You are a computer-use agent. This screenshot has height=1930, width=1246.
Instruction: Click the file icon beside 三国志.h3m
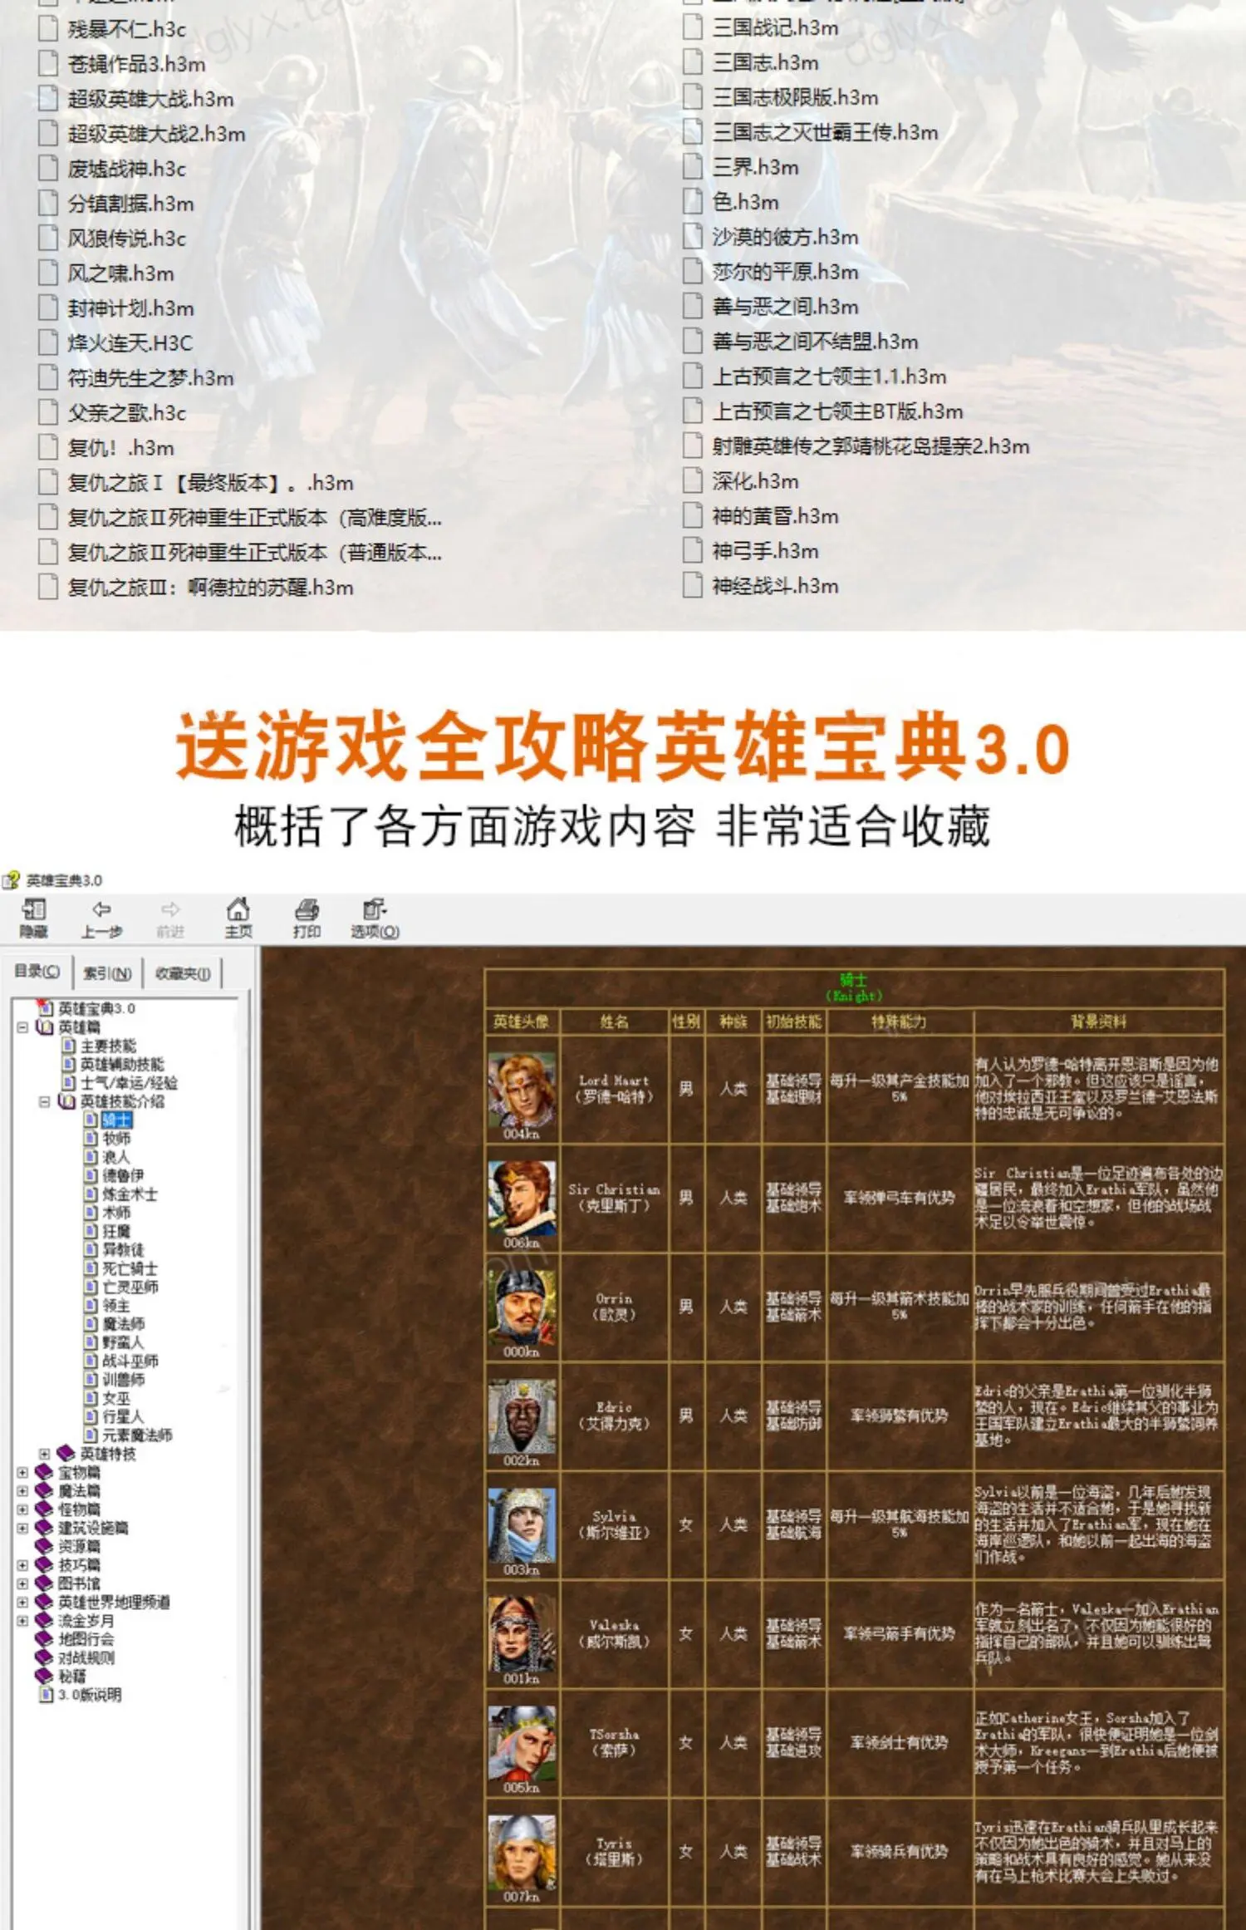693,62
